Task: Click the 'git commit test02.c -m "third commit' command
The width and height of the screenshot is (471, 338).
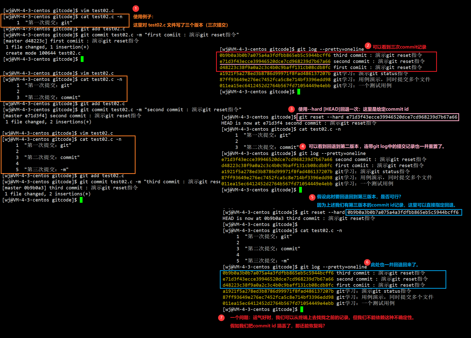Action: (111, 182)
